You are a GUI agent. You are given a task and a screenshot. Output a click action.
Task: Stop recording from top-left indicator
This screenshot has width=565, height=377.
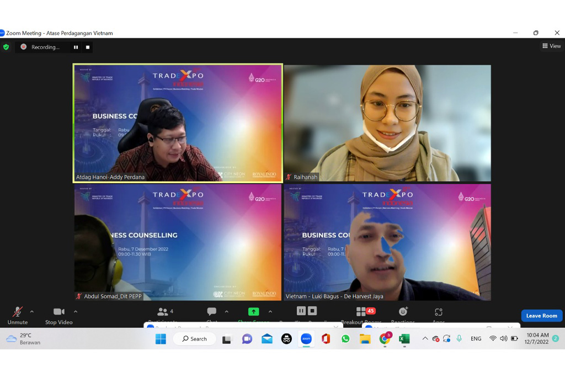pyautogui.click(x=87, y=47)
